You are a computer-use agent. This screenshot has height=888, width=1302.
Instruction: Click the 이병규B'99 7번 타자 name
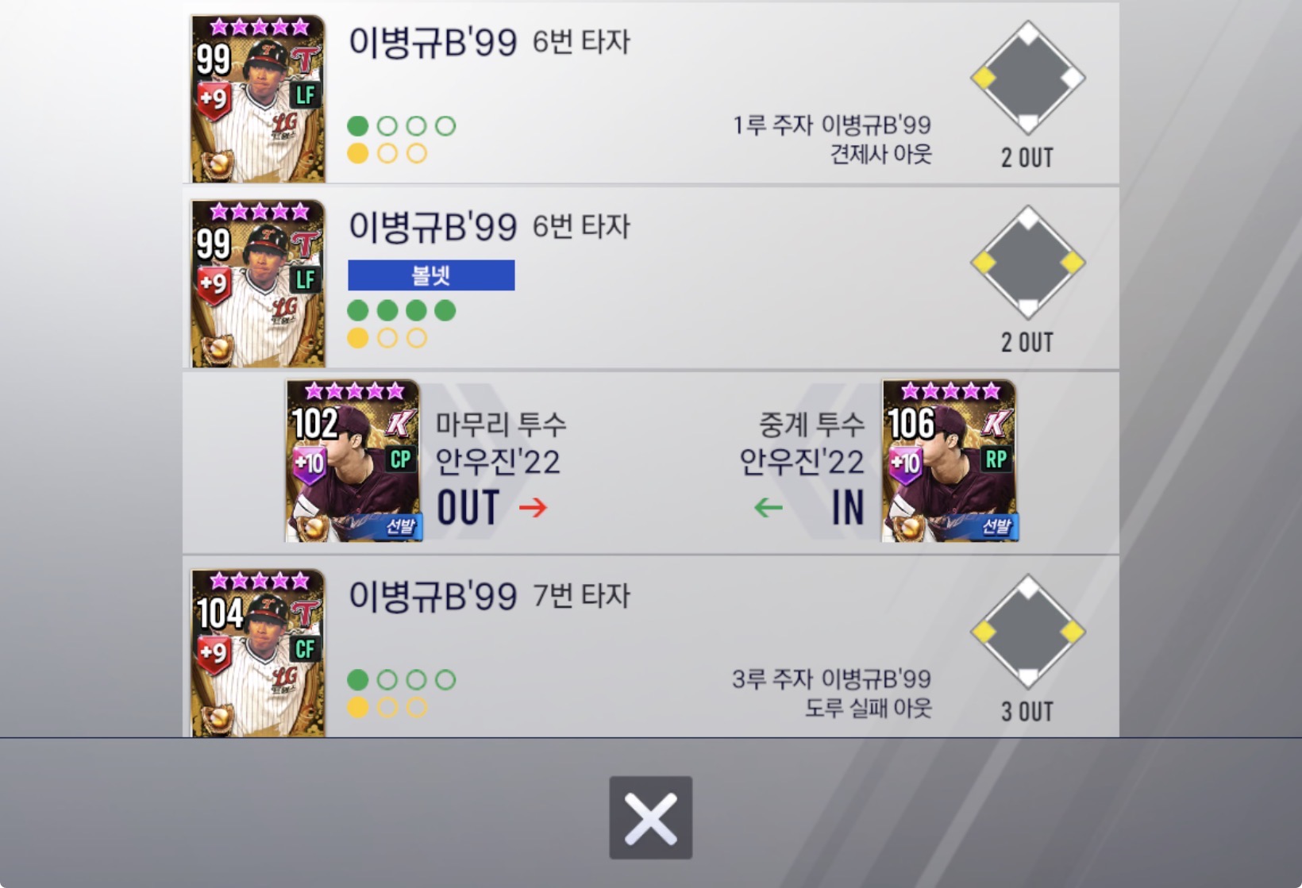(x=489, y=596)
